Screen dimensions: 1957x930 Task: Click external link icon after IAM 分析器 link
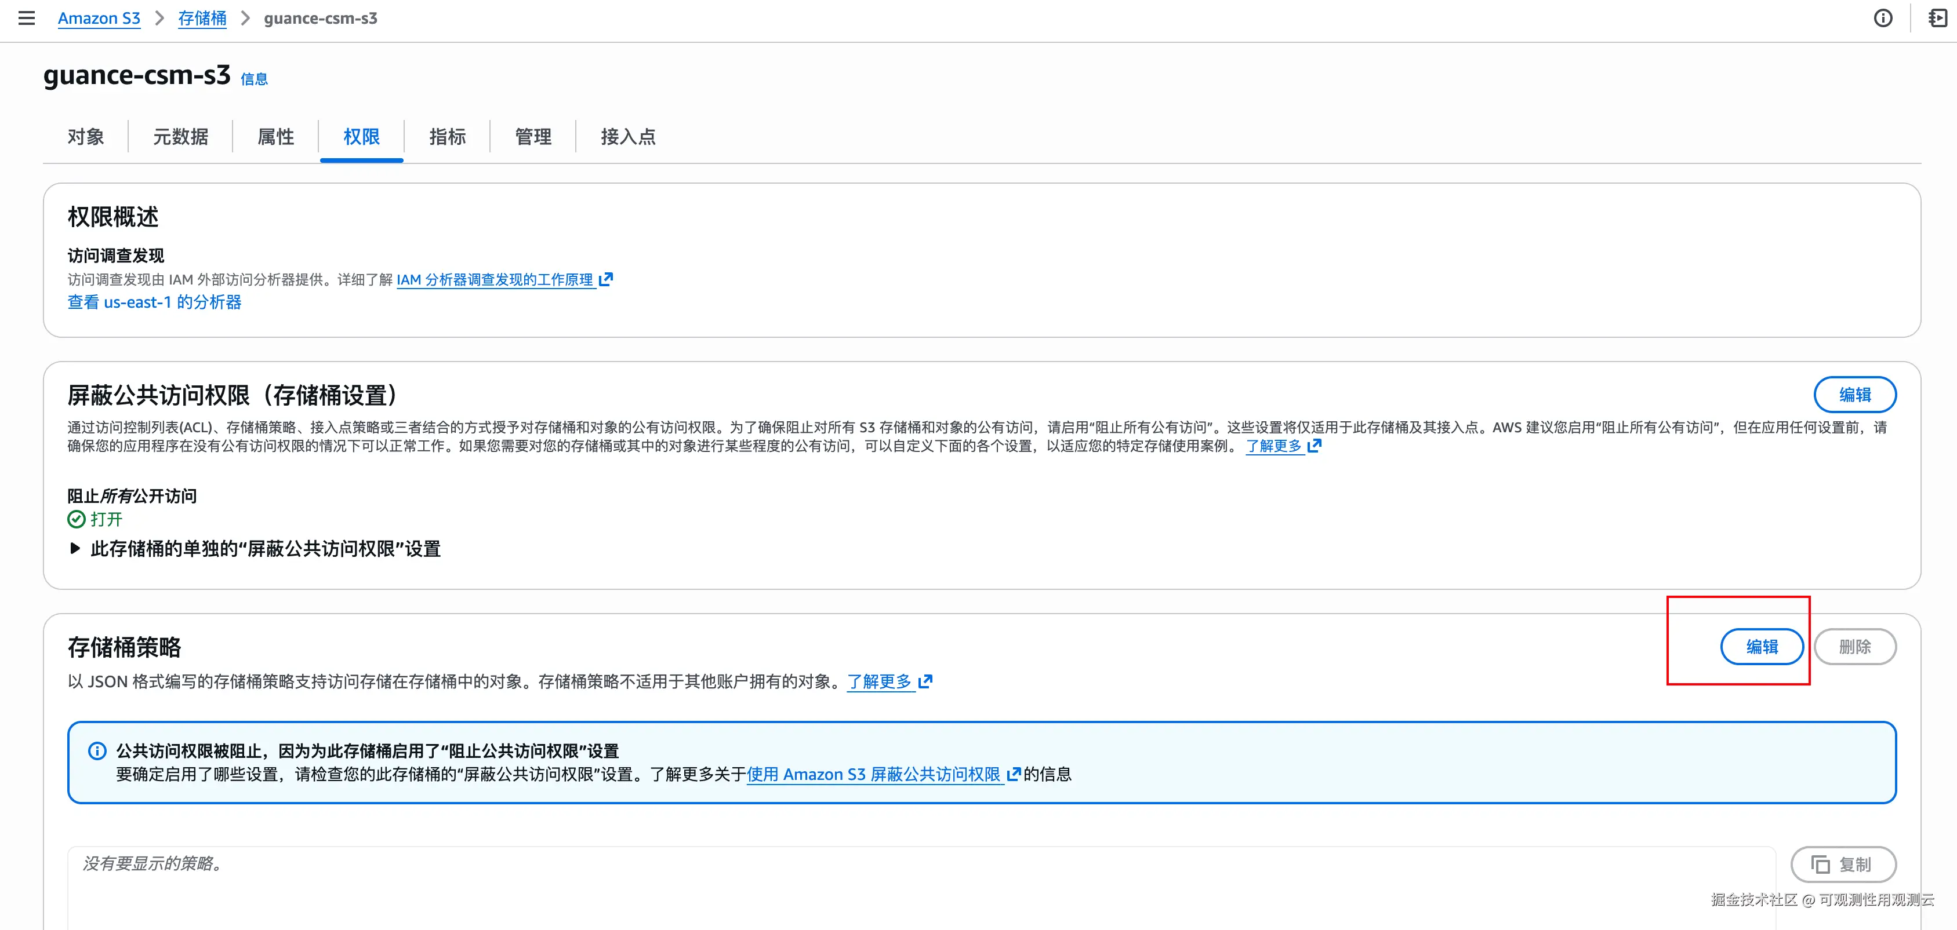[x=605, y=279]
